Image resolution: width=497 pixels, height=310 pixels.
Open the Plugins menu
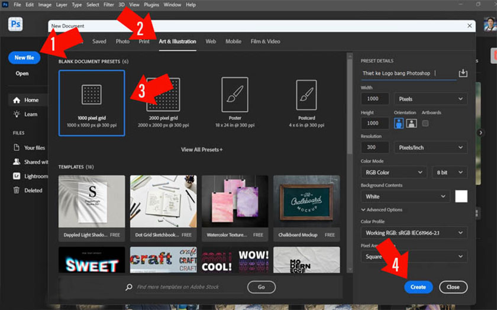[151, 5]
